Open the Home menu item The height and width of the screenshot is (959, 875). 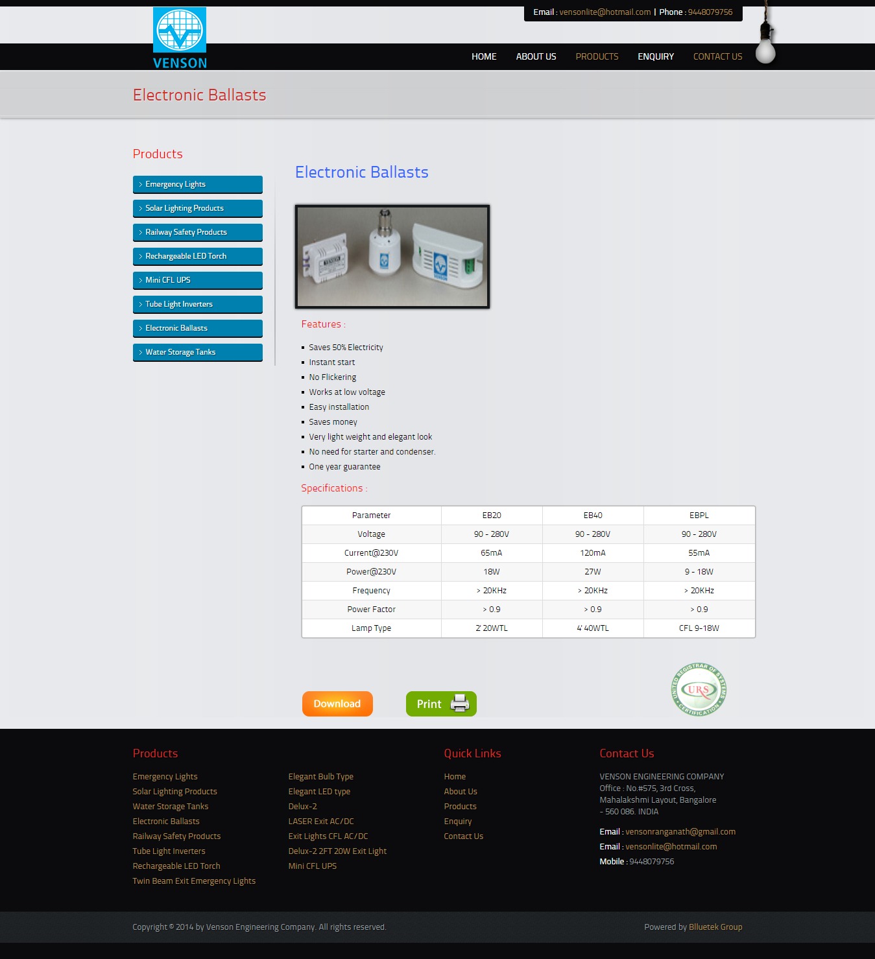coord(484,56)
